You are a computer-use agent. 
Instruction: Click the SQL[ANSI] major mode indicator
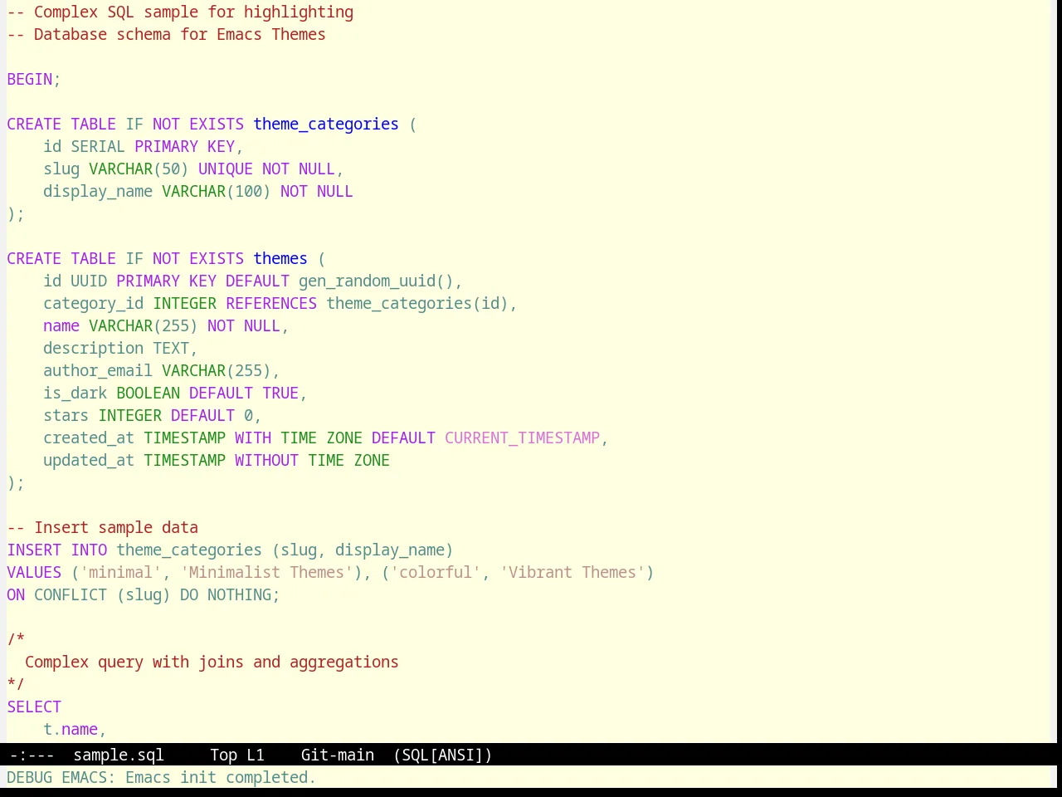click(x=443, y=755)
